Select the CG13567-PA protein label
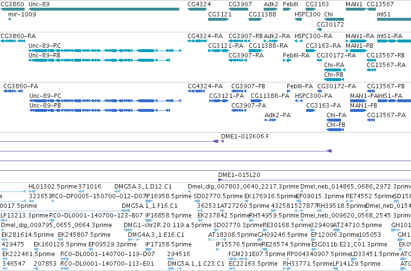Viewport: 411px width, 271px height. tap(386, 115)
